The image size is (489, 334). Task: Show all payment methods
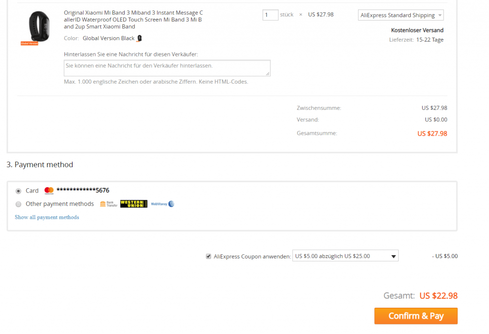(x=47, y=217)
